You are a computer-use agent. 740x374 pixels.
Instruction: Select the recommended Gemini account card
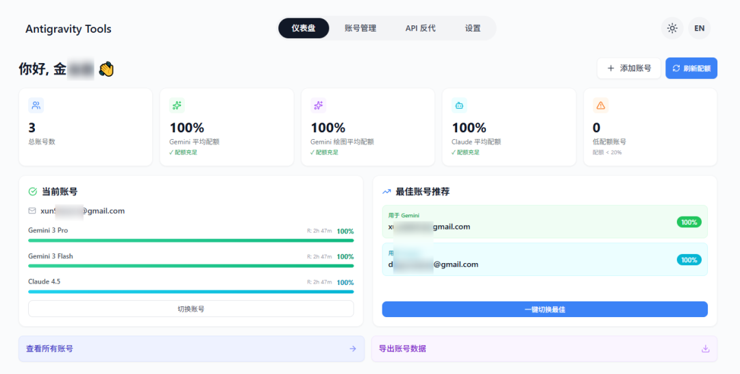544,222
